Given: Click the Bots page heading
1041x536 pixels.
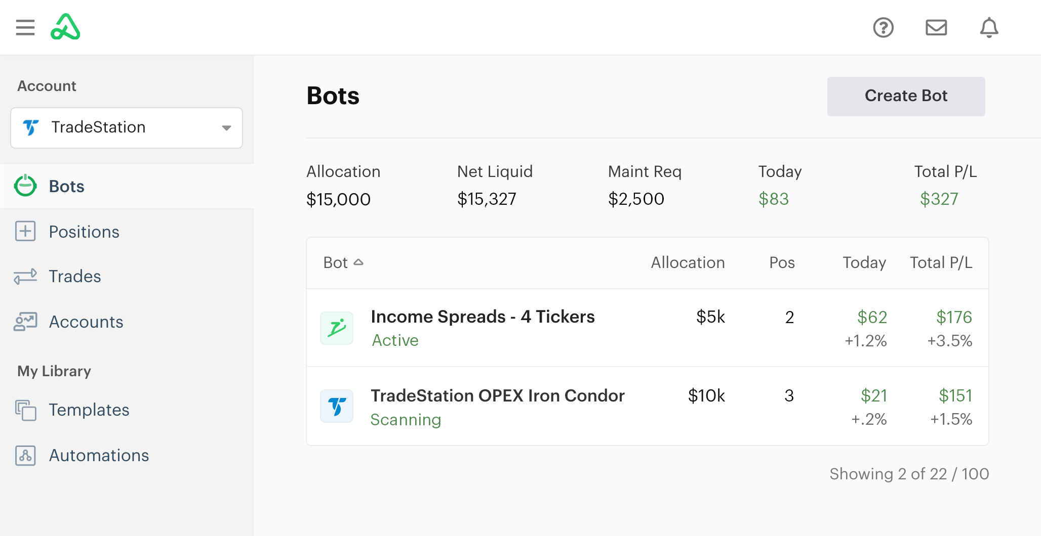Looking at the screenshot, I should coord(333,96).
